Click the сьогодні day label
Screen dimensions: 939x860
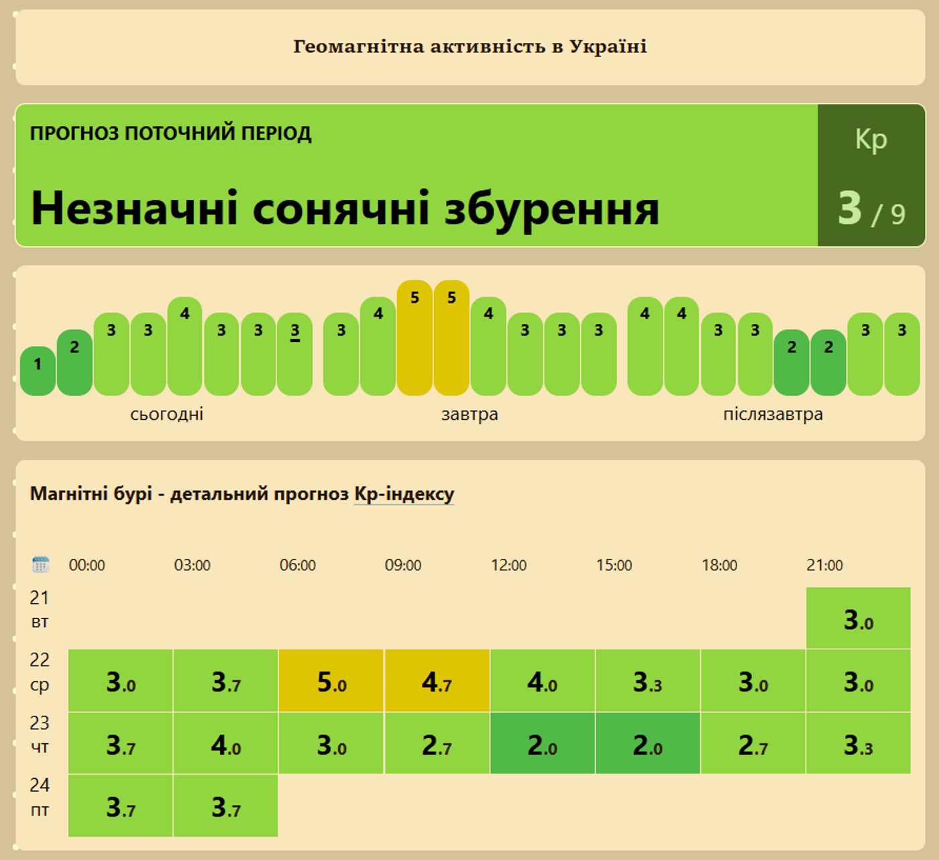pos(166,414)
